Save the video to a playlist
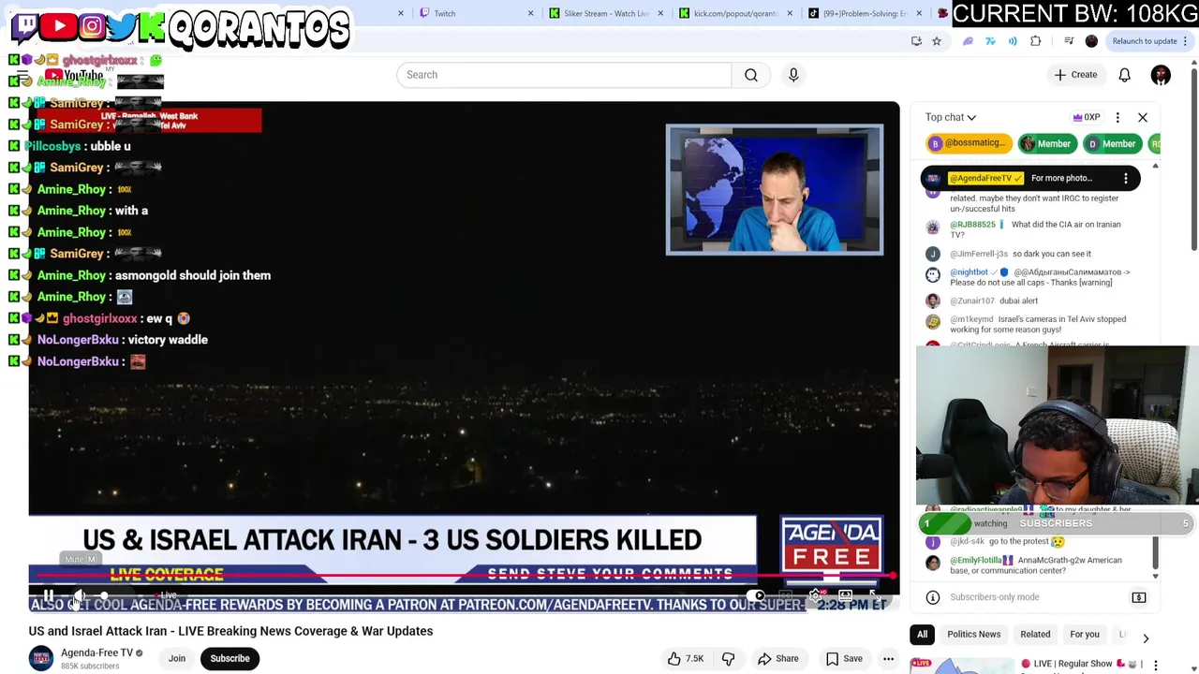Viewport: 1199px width, 674px height. [844, 658]
